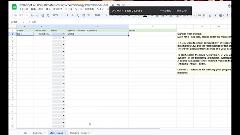The height and width of the screenshot is (135, 240).
Task: Insert a link from toolbar
Action: point(199,15)
